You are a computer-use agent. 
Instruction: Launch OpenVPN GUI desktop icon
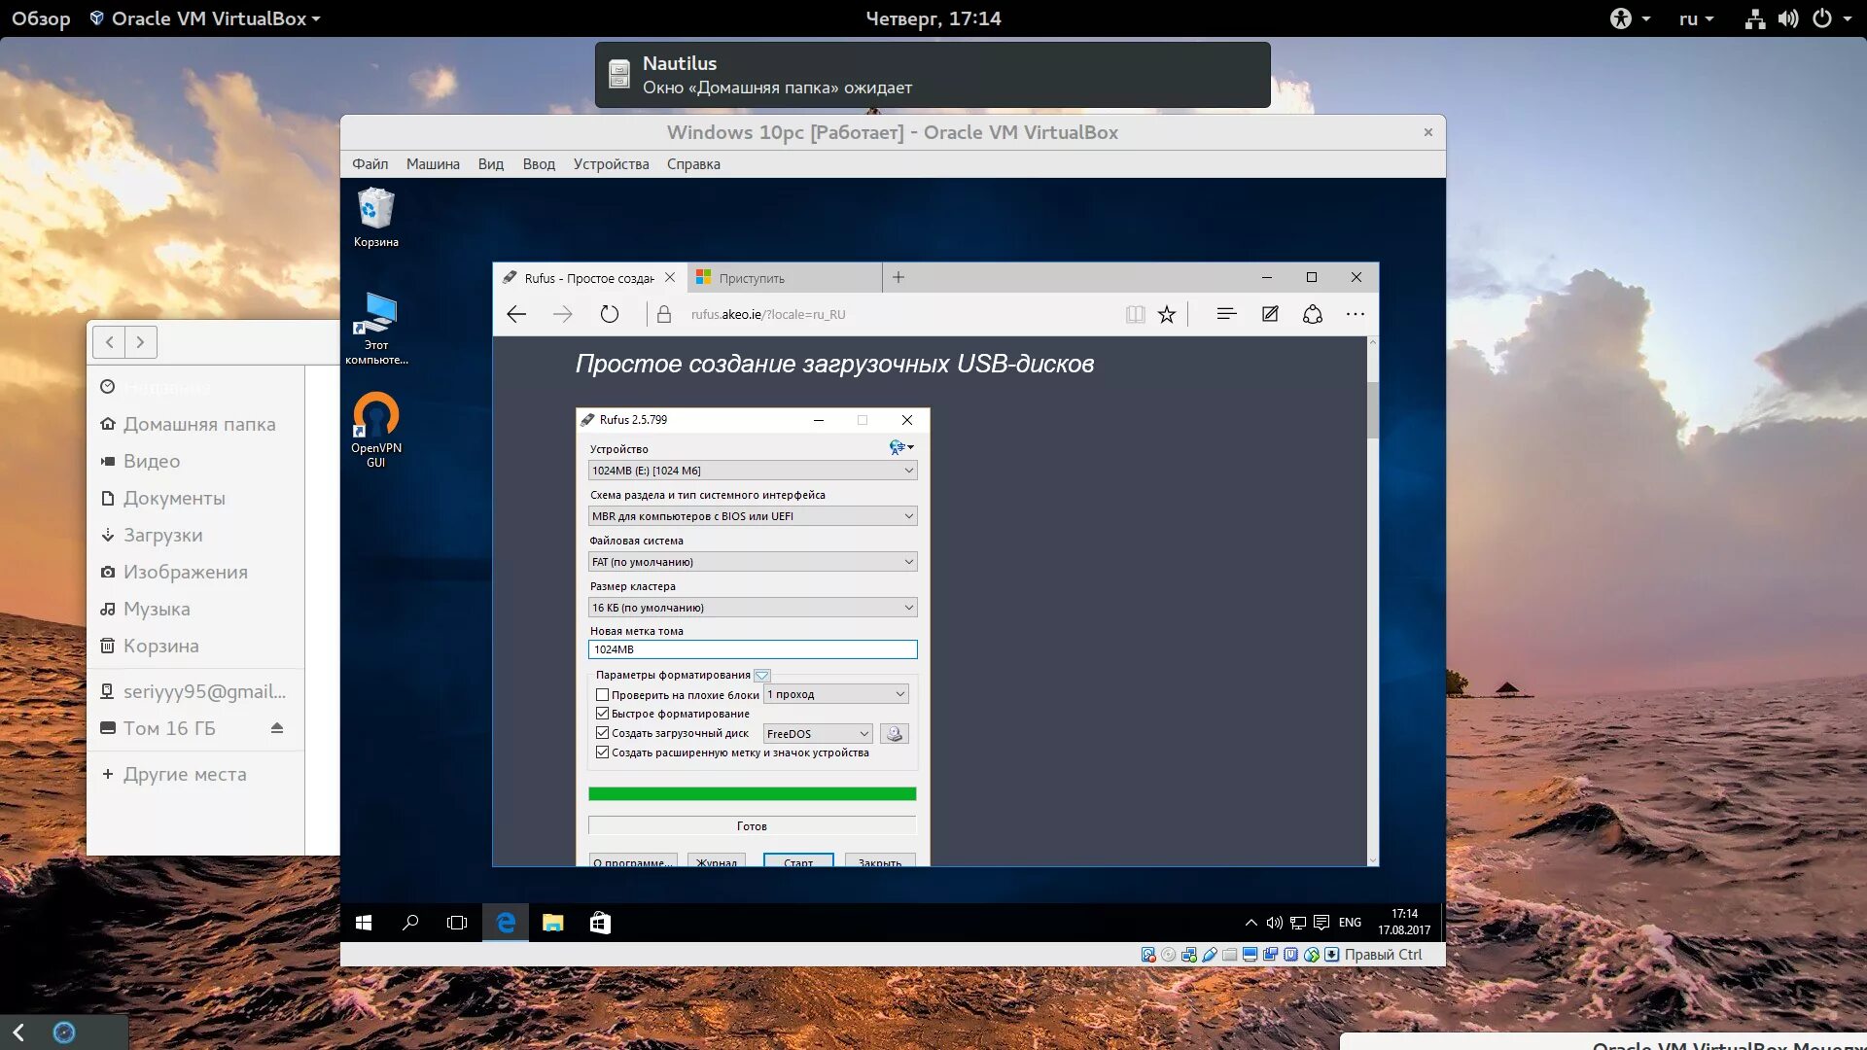pyautogui.click(x=375, y=430)
